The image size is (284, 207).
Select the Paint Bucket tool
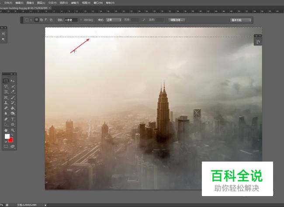pyautogui.click(x=13, y=108)
